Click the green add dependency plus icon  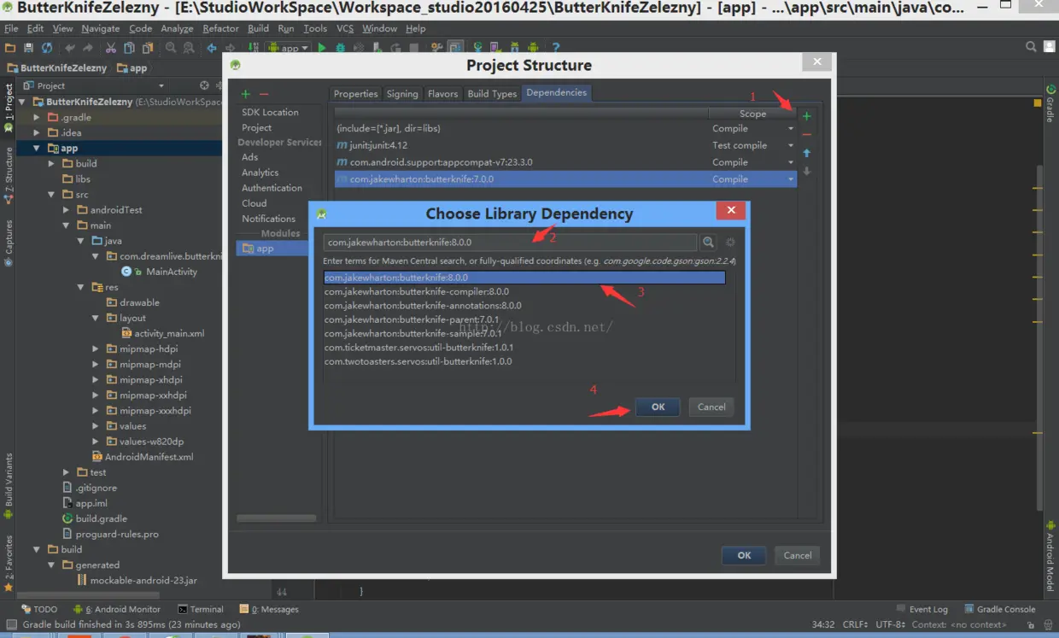[806, 116]
